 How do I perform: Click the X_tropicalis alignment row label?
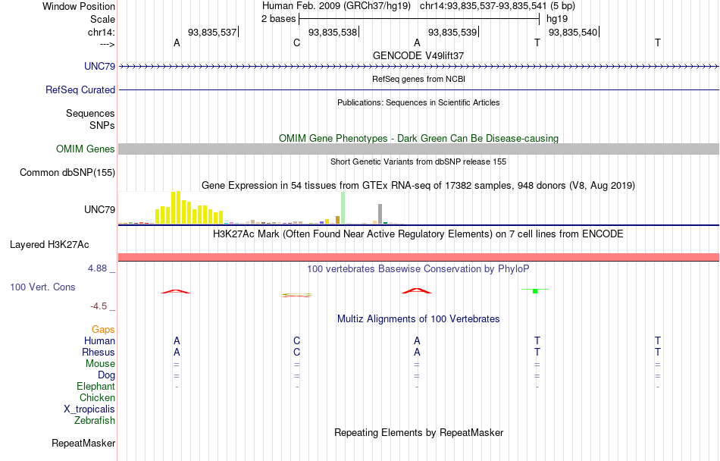coord(89,409)
